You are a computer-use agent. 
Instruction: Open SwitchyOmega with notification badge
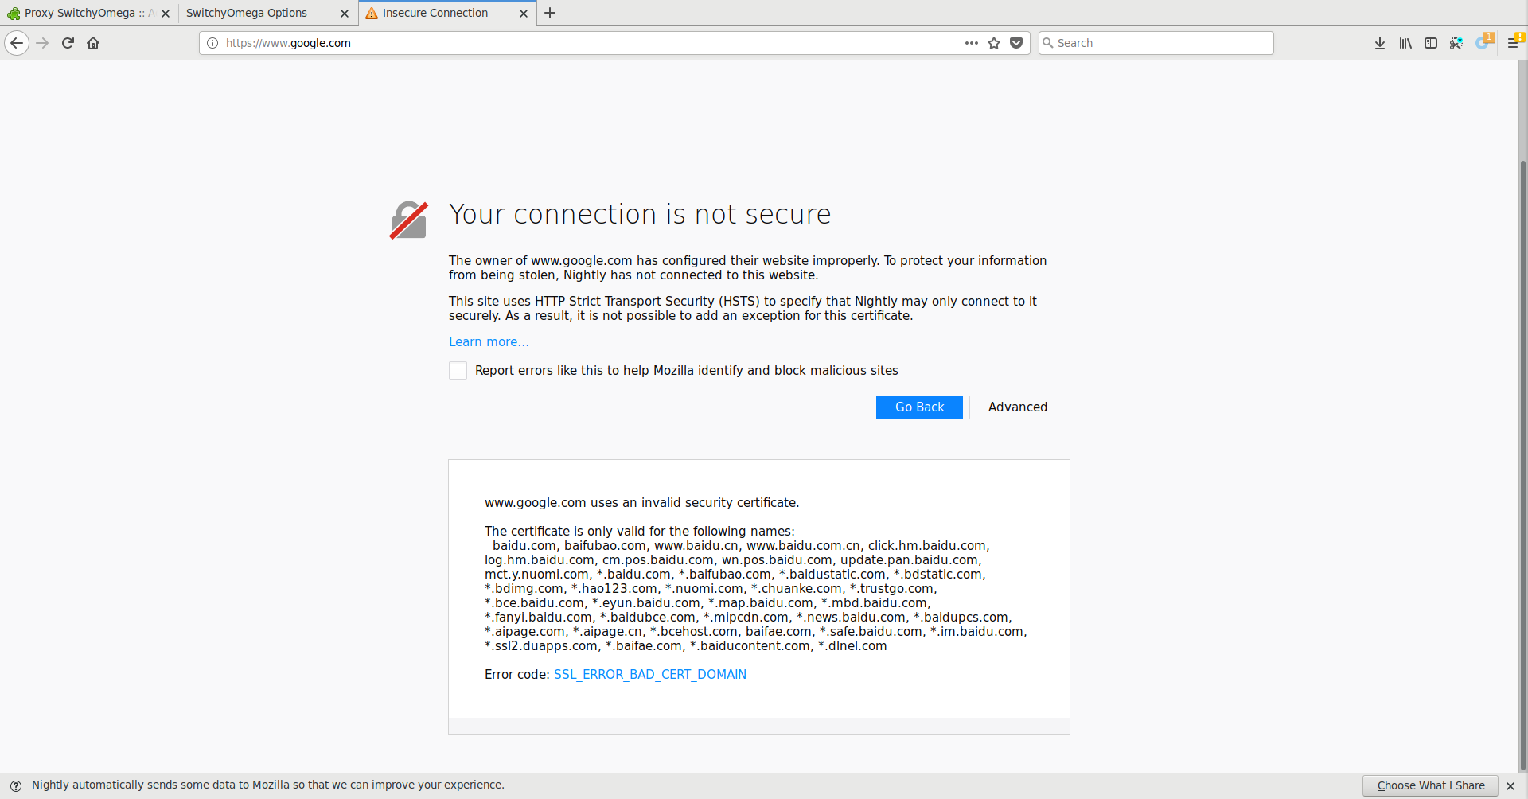click(x=1483, y=43)
